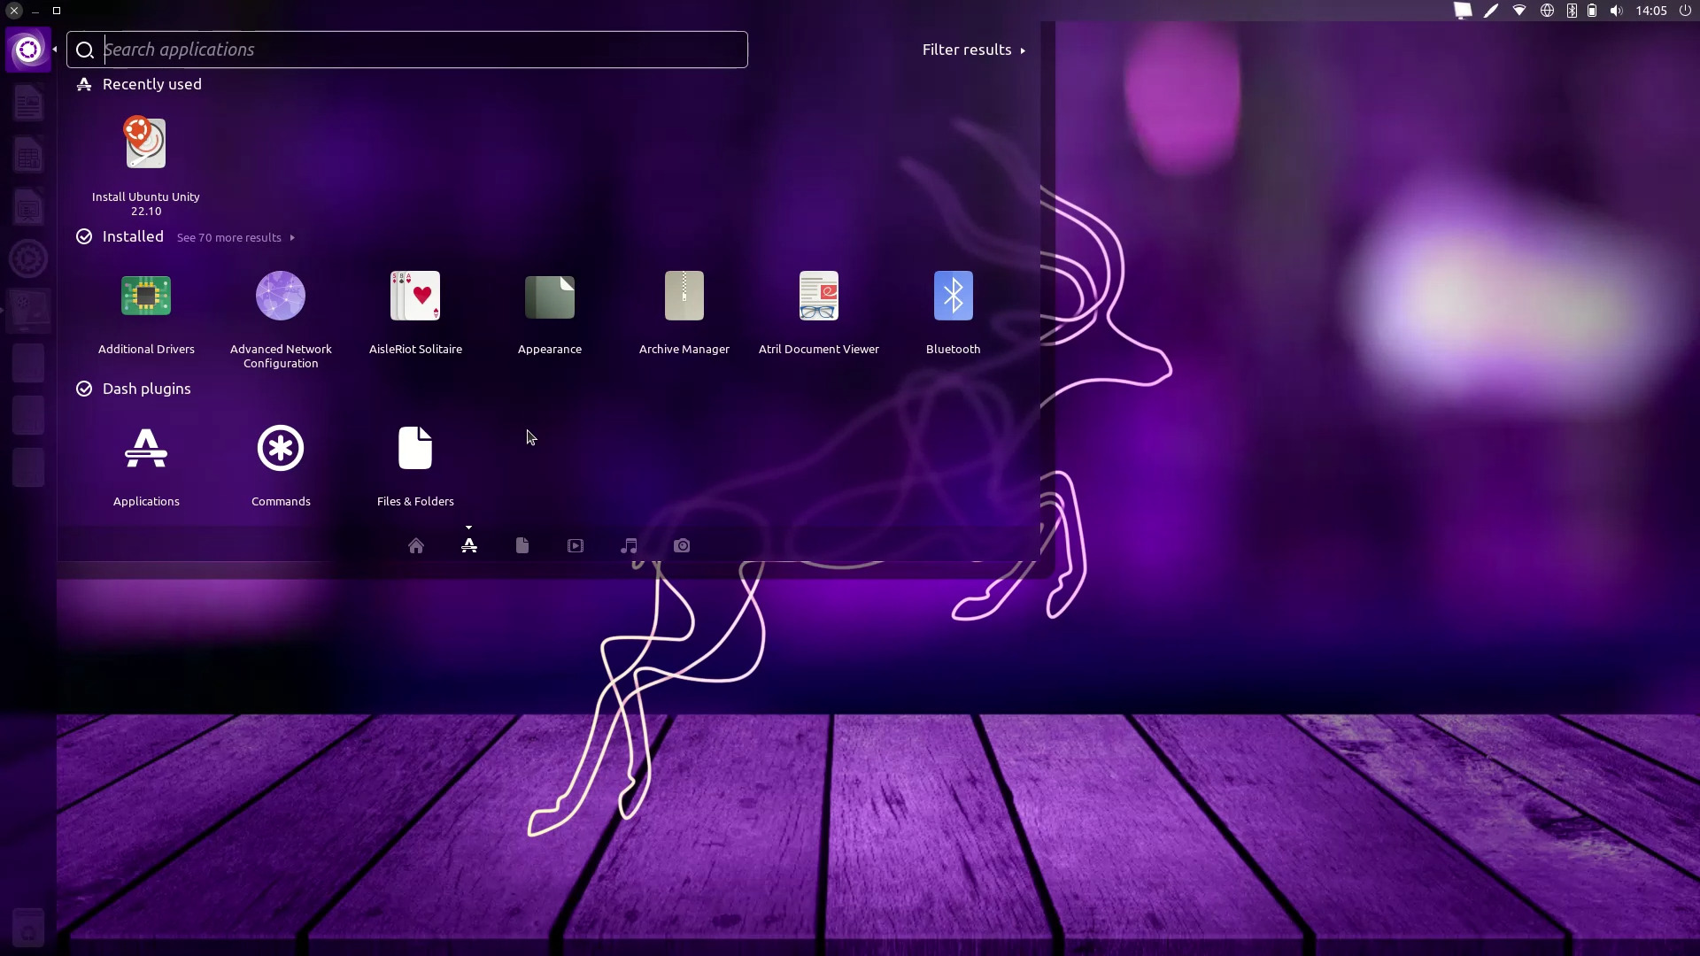Switch to the Videos lens tab
This screenshot has width=1700, height=956.
[576, 546]
